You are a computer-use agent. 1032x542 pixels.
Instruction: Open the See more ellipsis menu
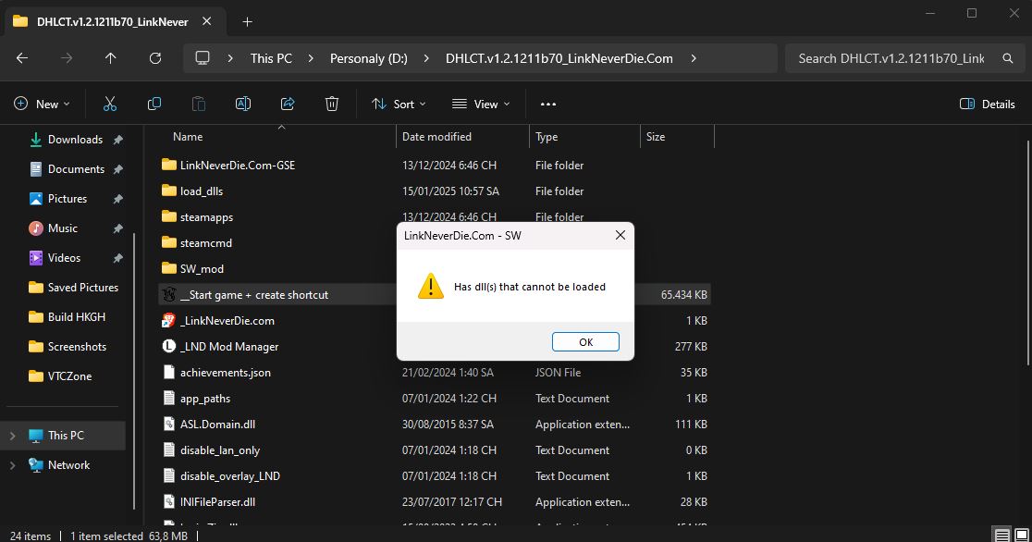coord(548,104)
